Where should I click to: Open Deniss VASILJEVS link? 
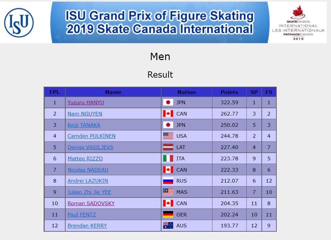pos(90,147)
